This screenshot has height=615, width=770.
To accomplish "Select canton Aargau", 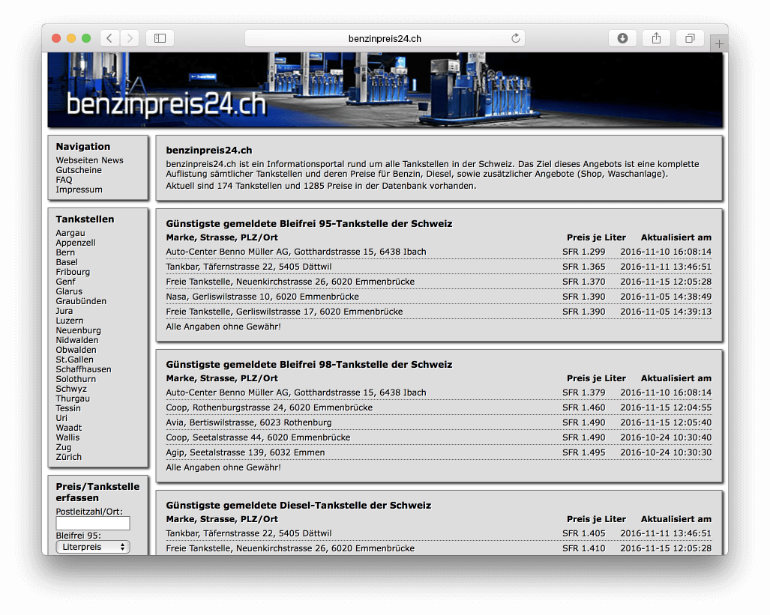I will [70, 233].
